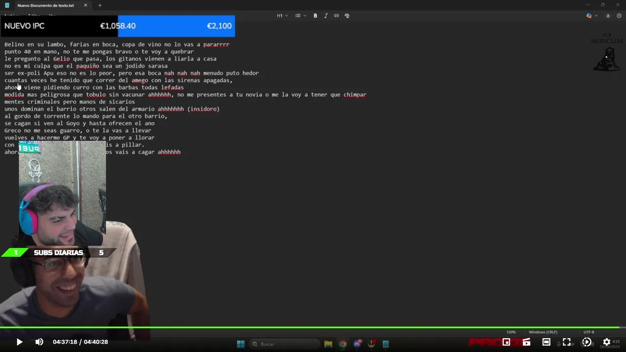Screen dimensions: 626x352
Task: Click the upper webcam overlay with headphones
Action: [x=62, y=193]
